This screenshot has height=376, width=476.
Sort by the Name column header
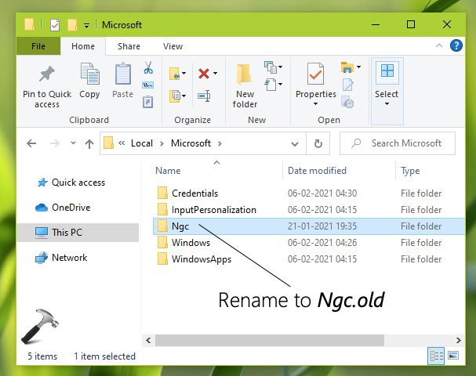[168, 171]
